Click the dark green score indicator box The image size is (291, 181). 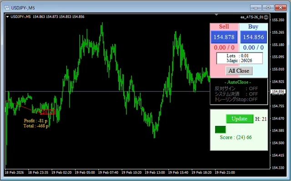221,130
